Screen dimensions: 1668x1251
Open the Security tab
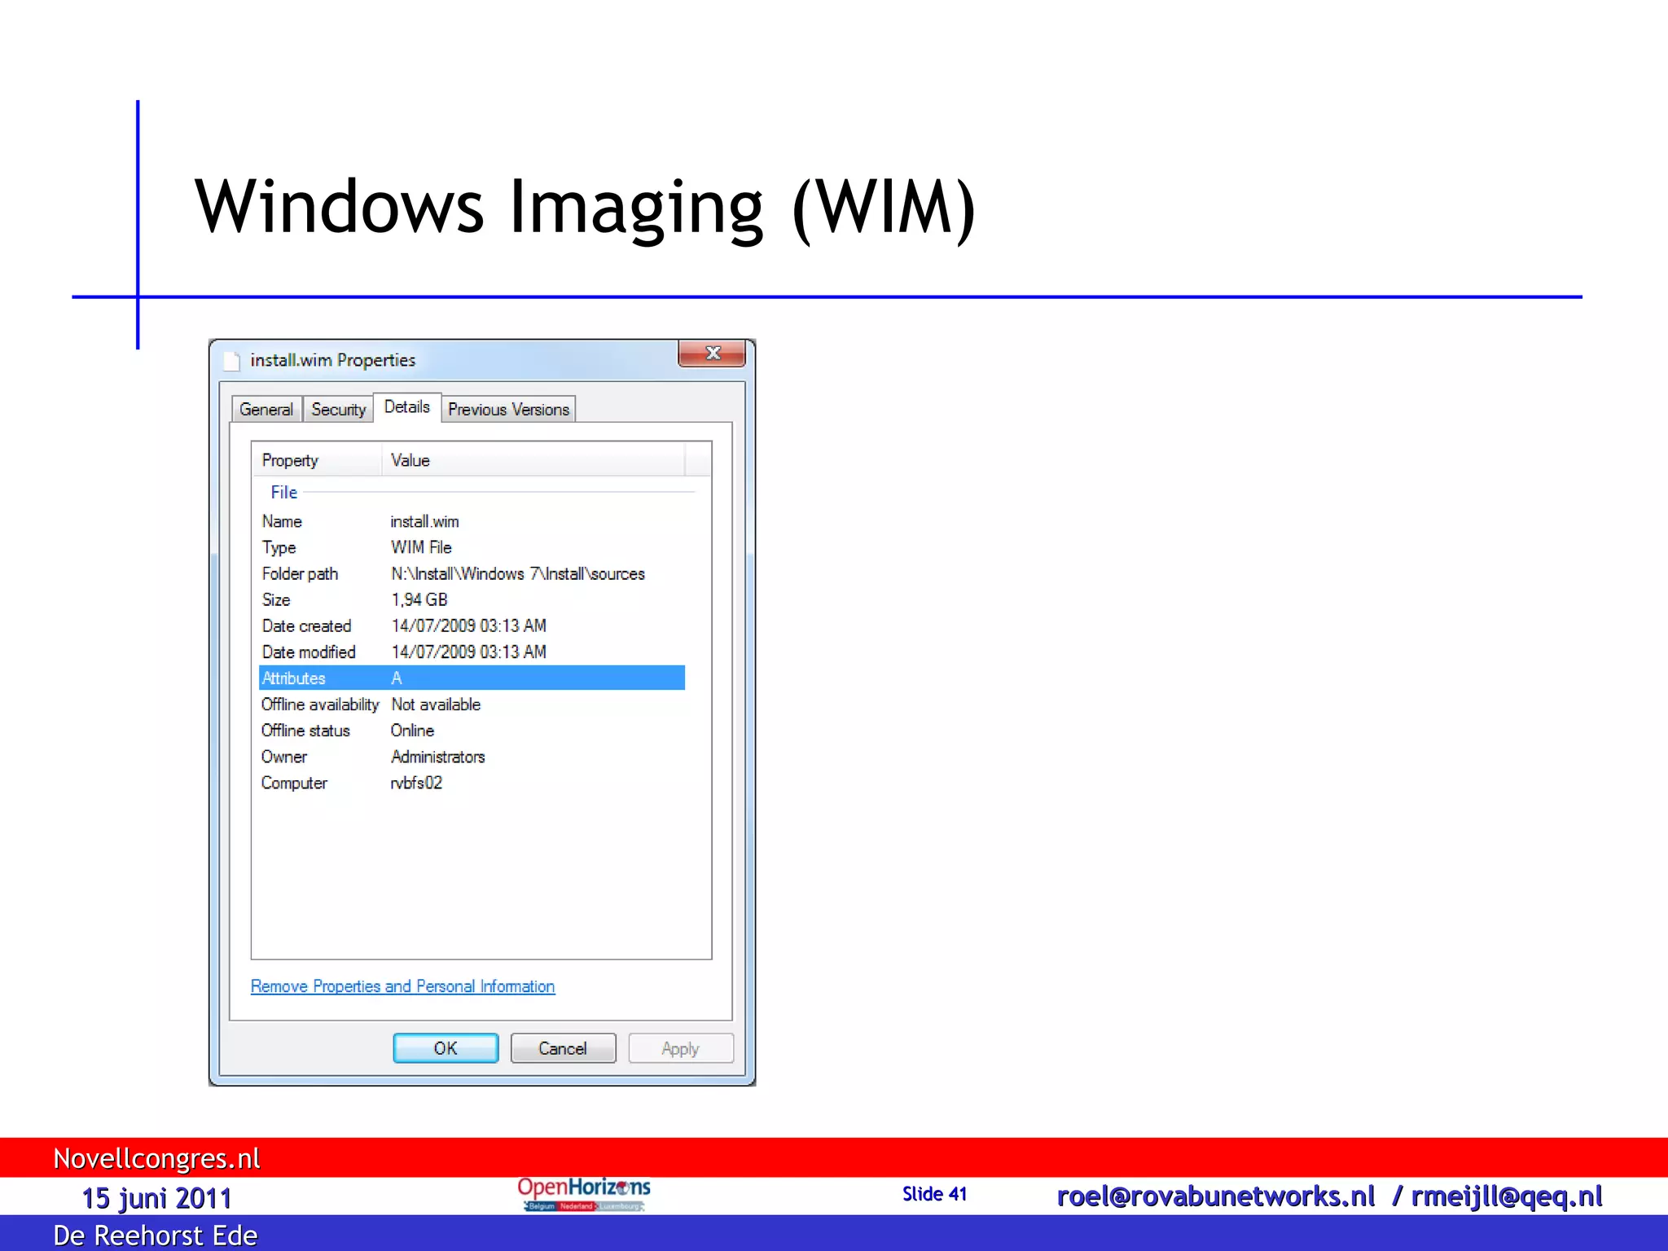point(339,410)
